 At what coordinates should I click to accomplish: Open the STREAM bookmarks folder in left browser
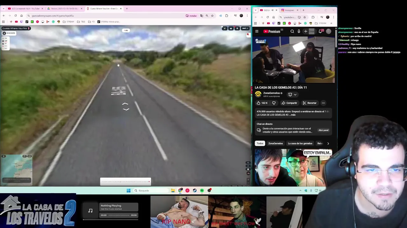(x=68, y=22)
